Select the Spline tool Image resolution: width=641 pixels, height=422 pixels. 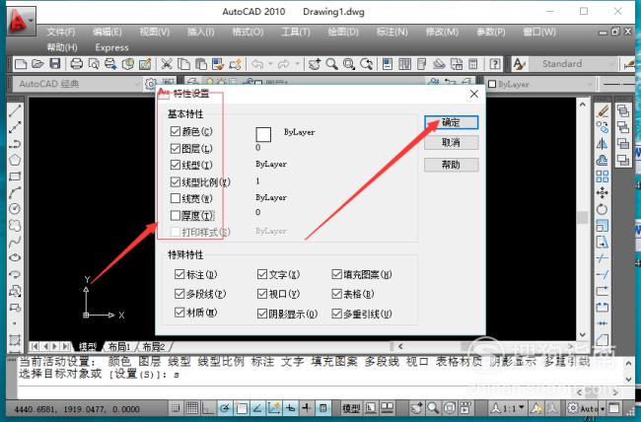[x=15, y=242]
